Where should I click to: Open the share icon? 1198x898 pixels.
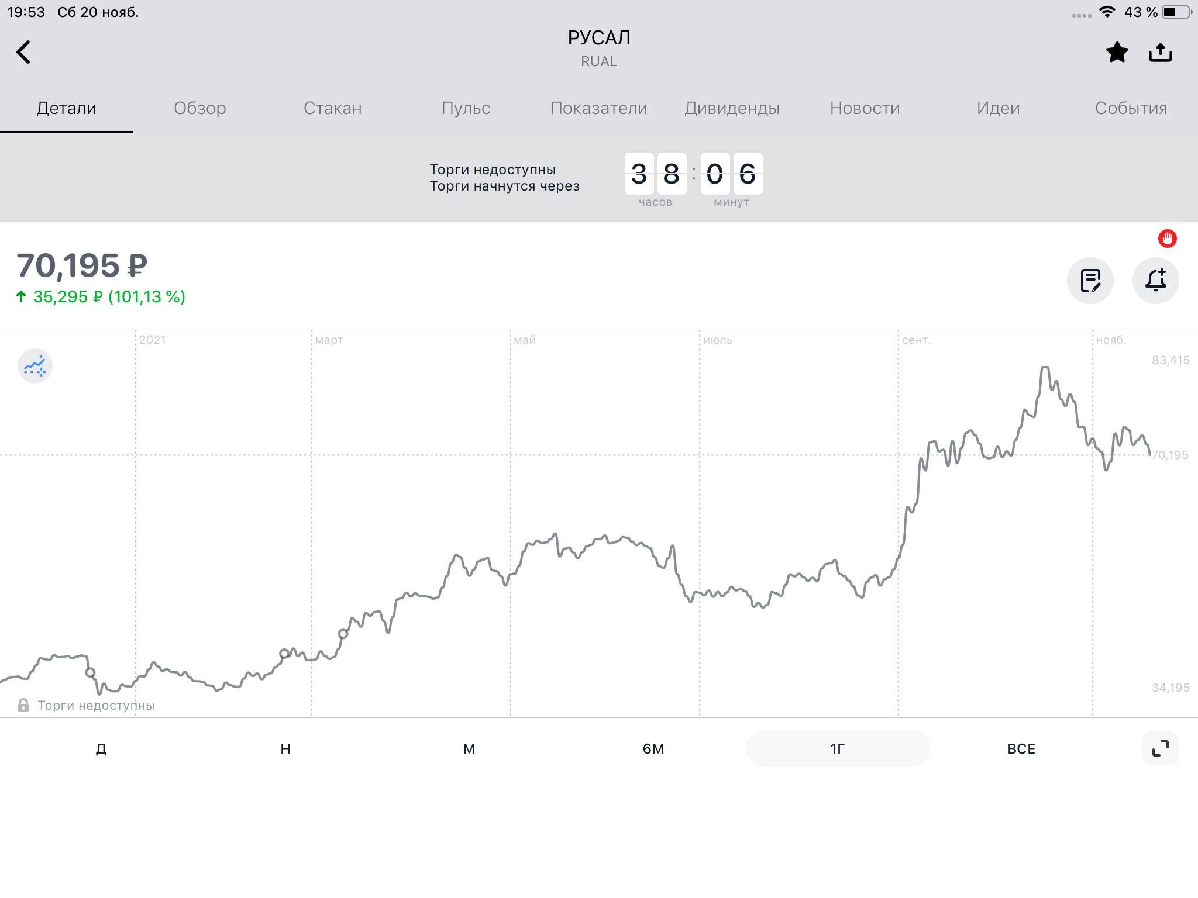tap(1161, 53)
